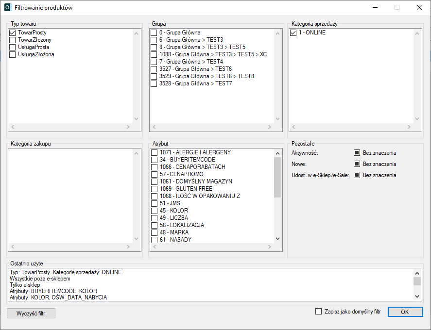Uncheck the 1 - ONLINE sales category

[293, 33]
